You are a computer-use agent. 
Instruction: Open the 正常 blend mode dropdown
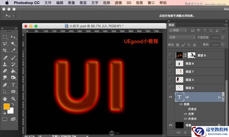pos(182,37)
